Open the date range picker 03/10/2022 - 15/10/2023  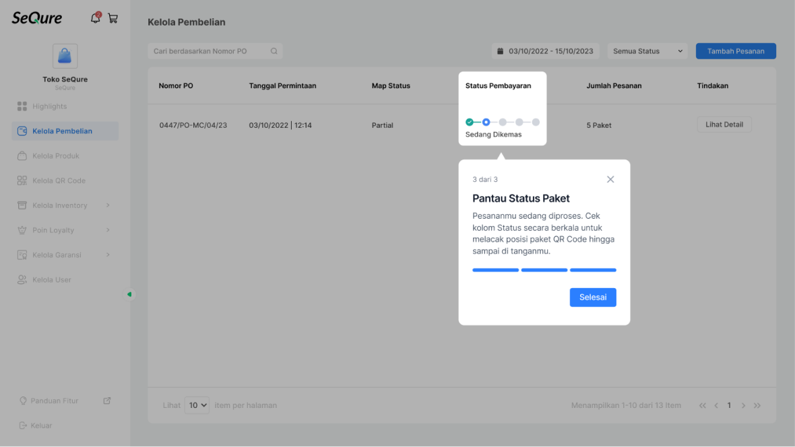[x=546, y=51]
